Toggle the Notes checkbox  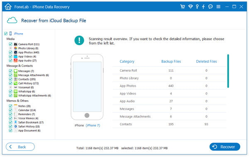(x=10, y=106)
